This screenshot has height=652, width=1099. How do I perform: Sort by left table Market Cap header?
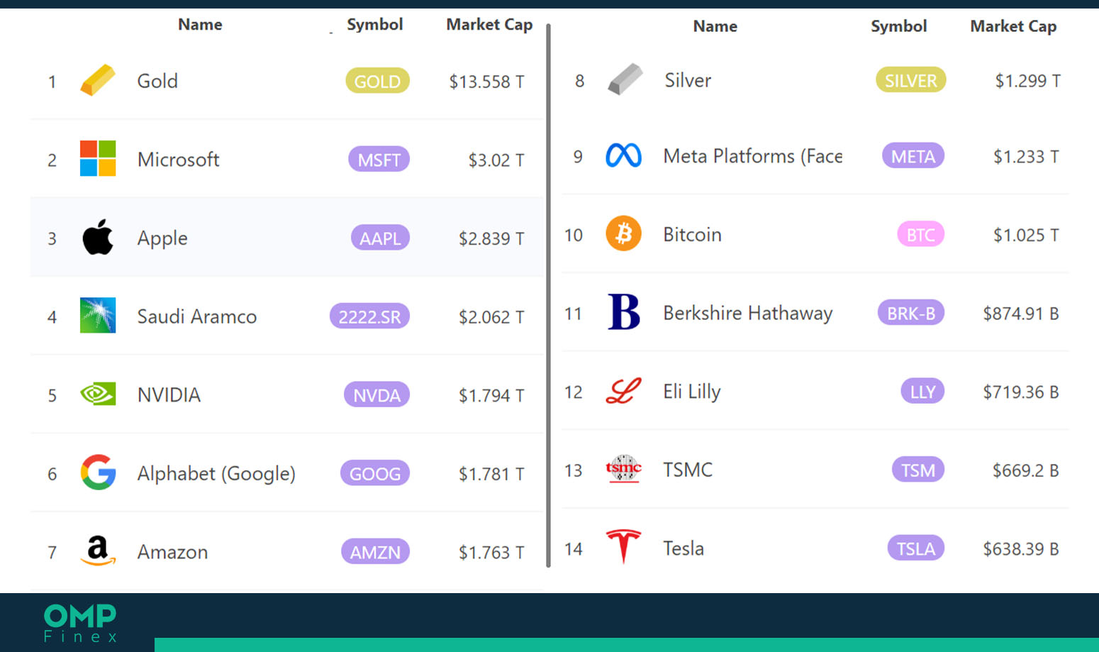coord(489,24)
